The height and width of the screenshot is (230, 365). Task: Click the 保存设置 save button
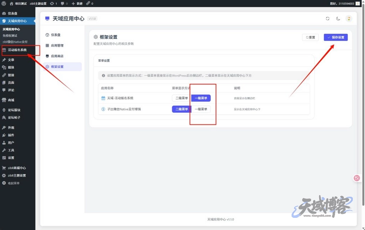[336, 37]
